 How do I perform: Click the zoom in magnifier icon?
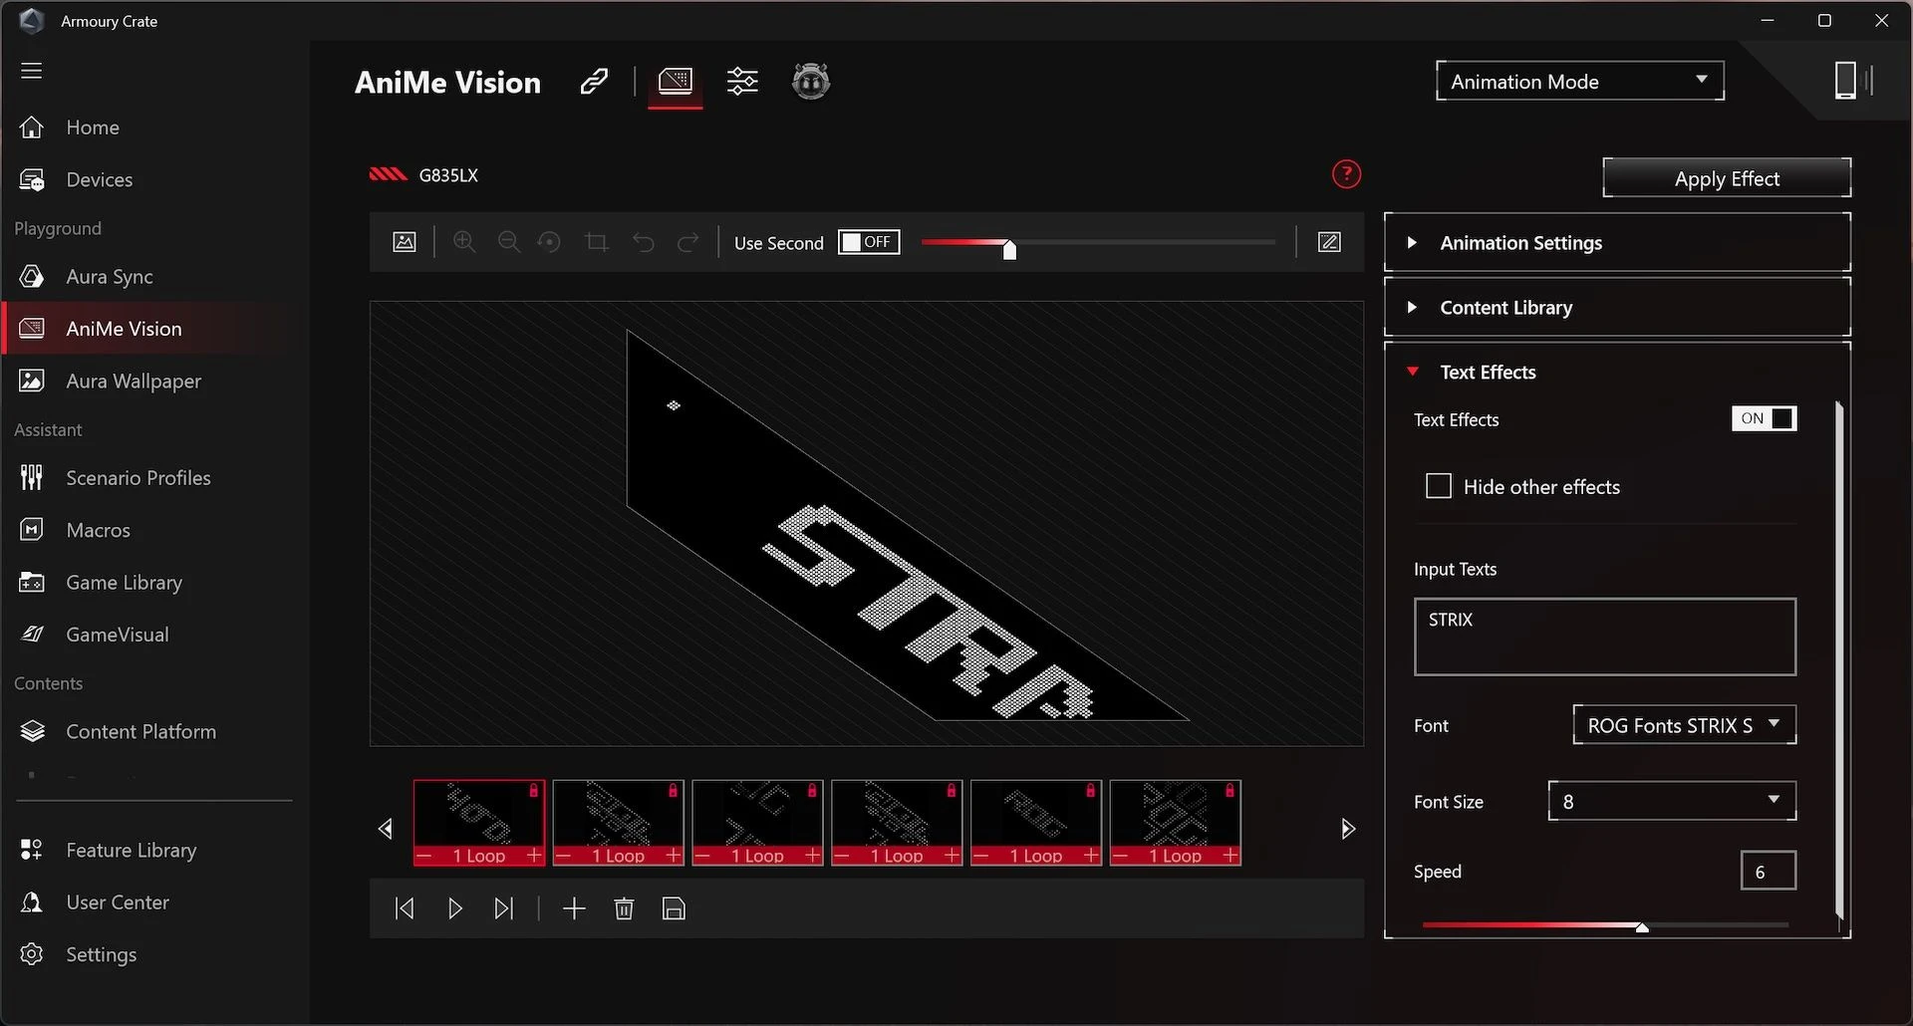(x=464, y=242)
